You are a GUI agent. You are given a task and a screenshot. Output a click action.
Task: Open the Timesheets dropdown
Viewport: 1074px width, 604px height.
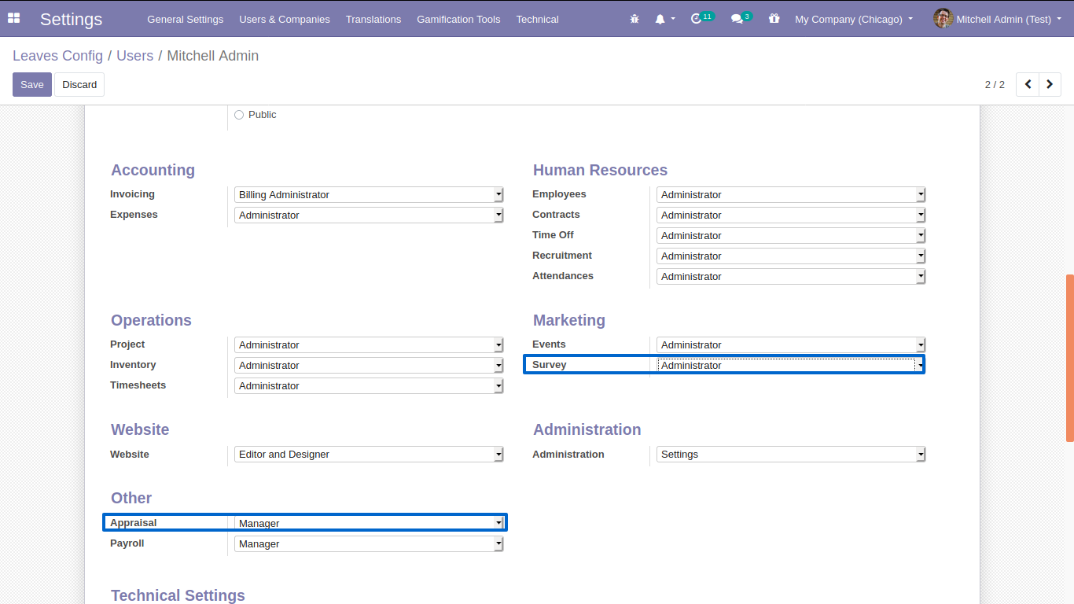tap(369, 385)
